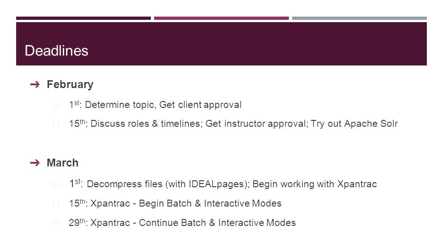Click the small bullet before March 29th item
Image resolution: width=443 pixels, height=249 pixels.
point(56,223)
